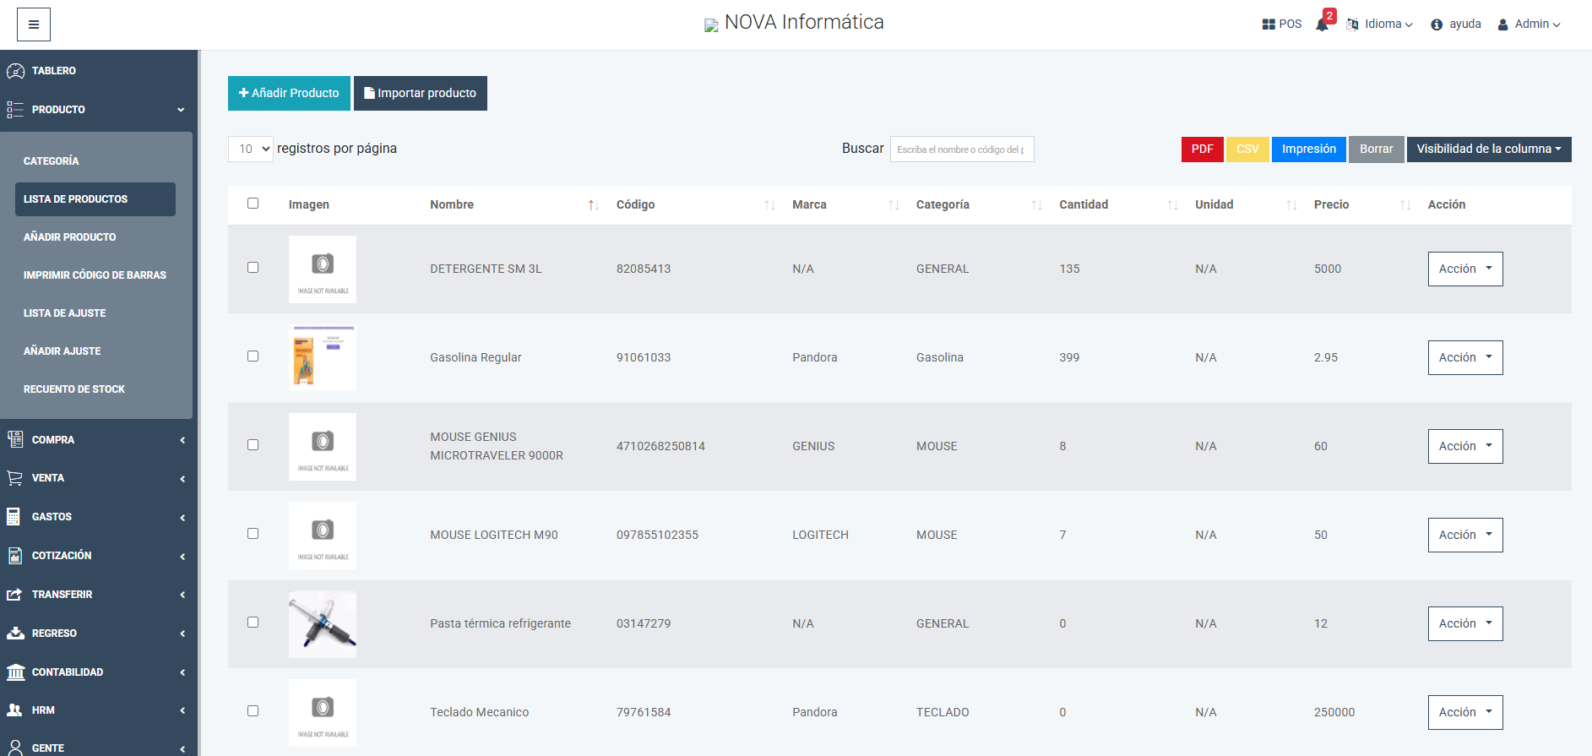Open Imprimir Código de Barras menu item
Screen dimensions: 1592x756
(x=95, y=275)
